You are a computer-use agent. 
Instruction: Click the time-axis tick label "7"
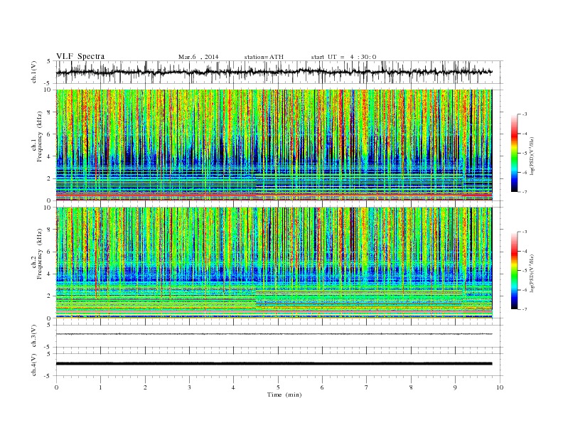click(367, 387)
